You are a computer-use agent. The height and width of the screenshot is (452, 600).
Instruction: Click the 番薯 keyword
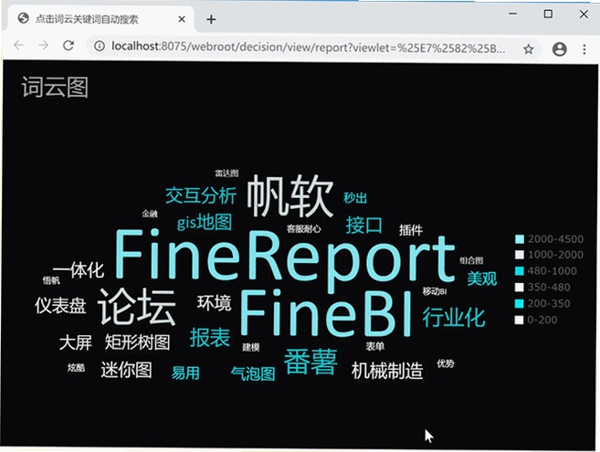311,362
